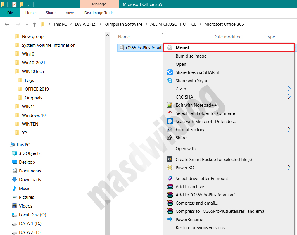Click ALL MICROSOFT OFFICE in address path
Image resolution: width=297 pixels, height=235 pixels.
(x=173, y=24)
